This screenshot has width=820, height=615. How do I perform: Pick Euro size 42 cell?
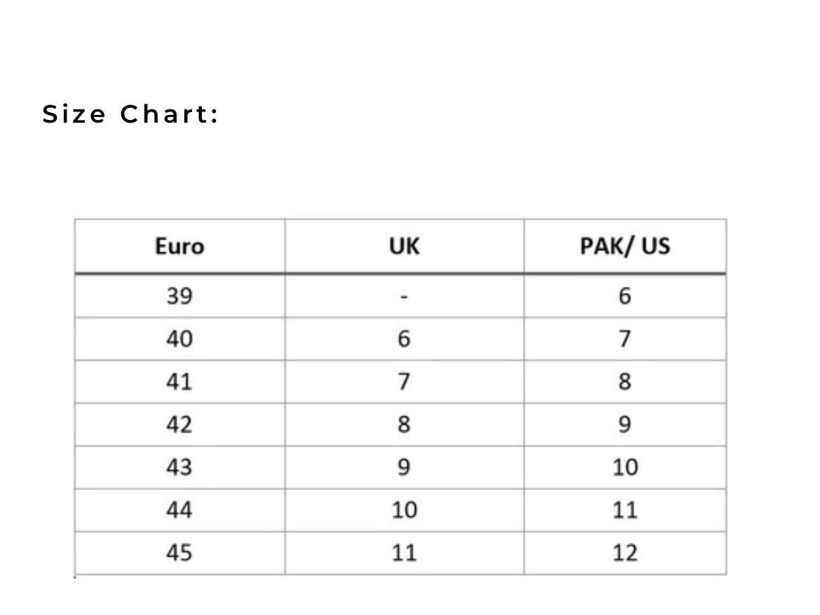click(179, 425)
